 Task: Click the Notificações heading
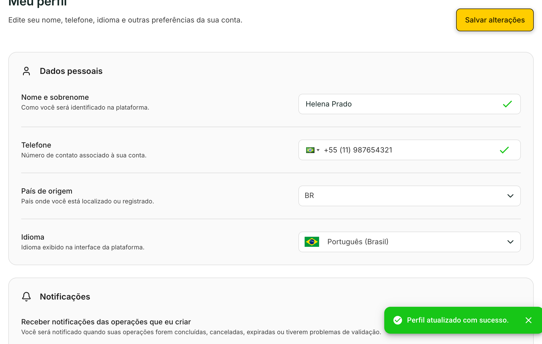tap(65, 297)
